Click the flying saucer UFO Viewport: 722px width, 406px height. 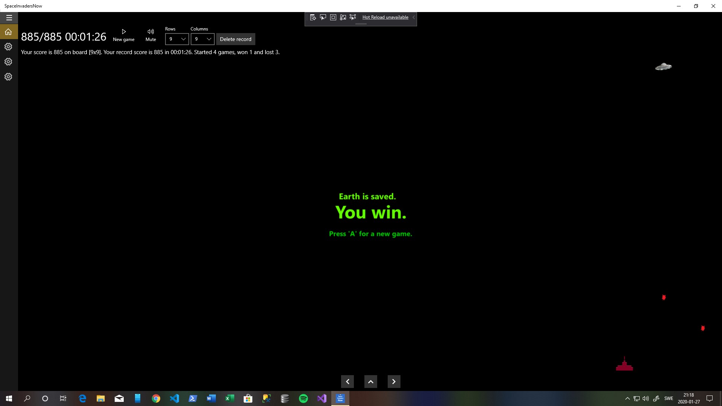(x=663, y=67)
